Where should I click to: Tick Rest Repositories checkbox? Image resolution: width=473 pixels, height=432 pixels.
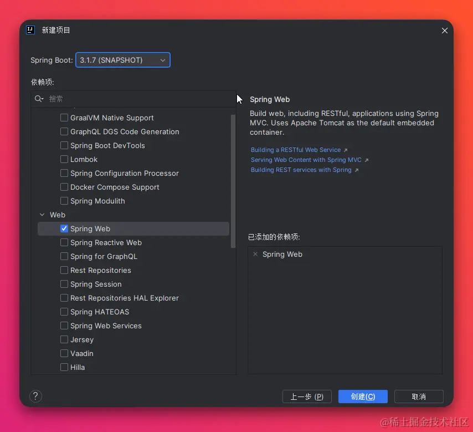(x=64, y=271)
